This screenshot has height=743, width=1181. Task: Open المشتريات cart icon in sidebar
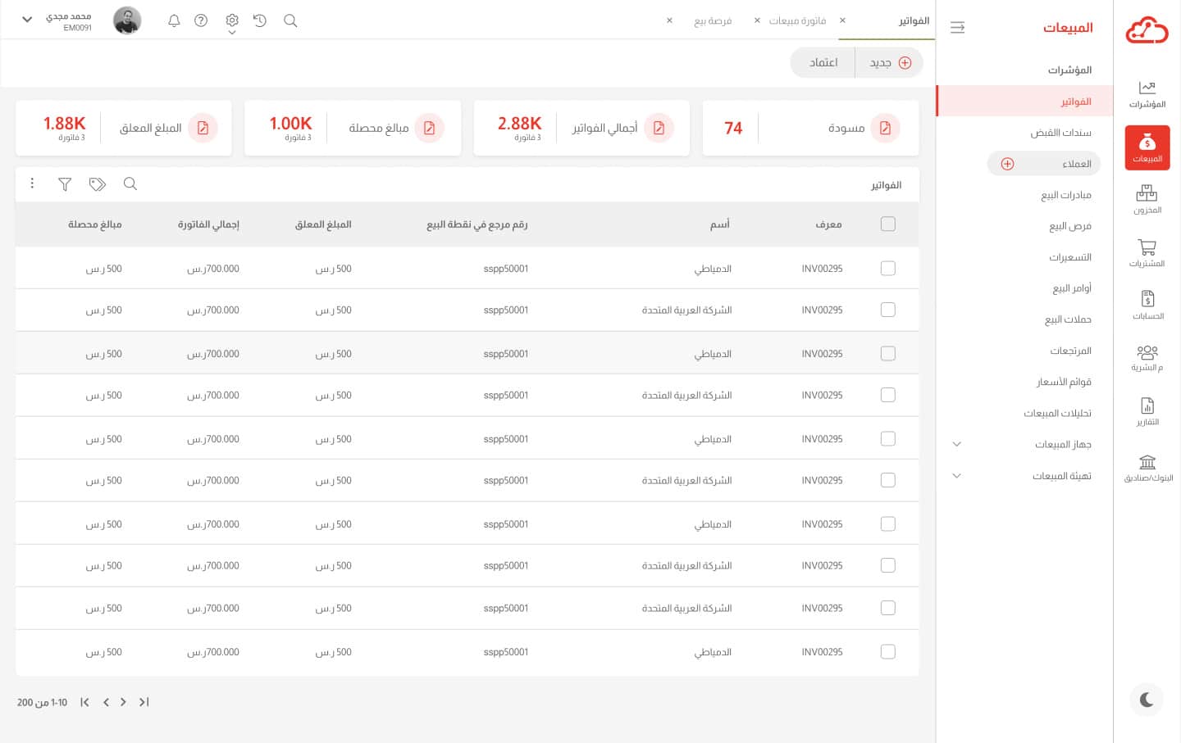tap(1147, 252)
